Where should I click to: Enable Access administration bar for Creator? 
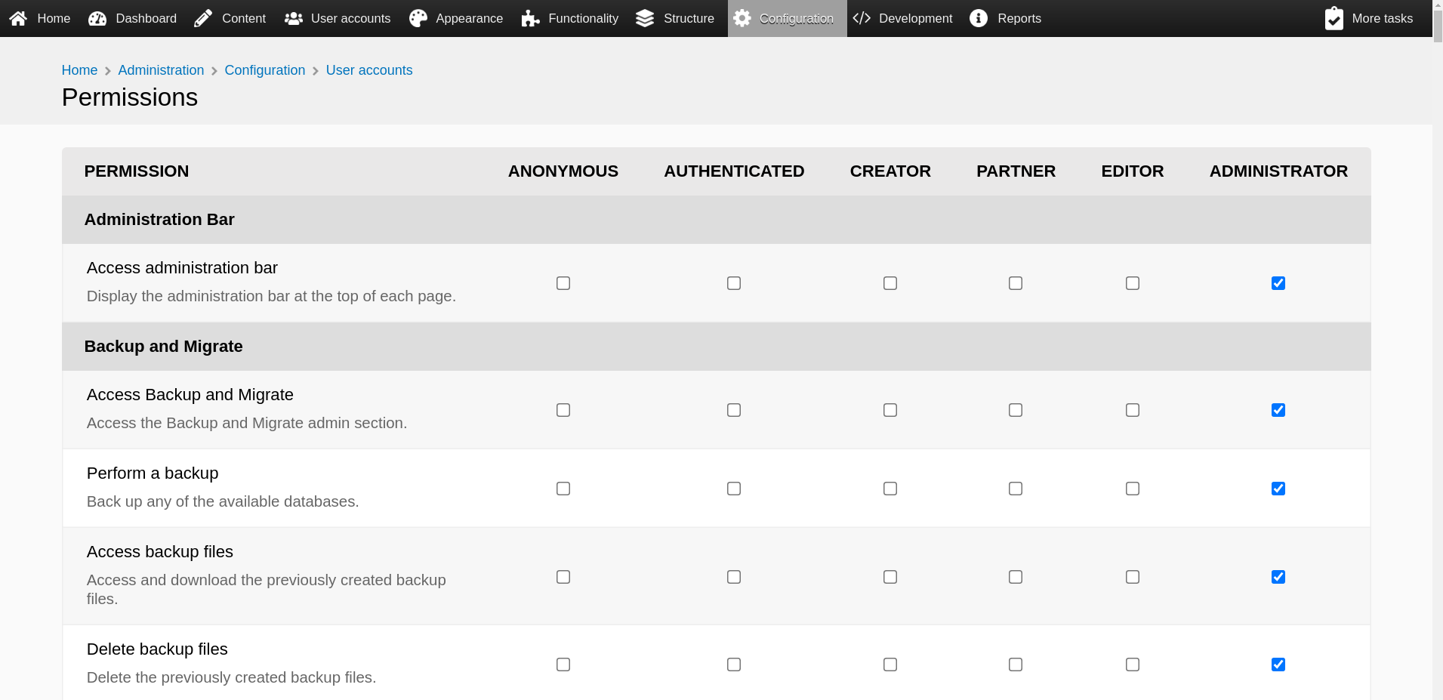pos(890,283)
